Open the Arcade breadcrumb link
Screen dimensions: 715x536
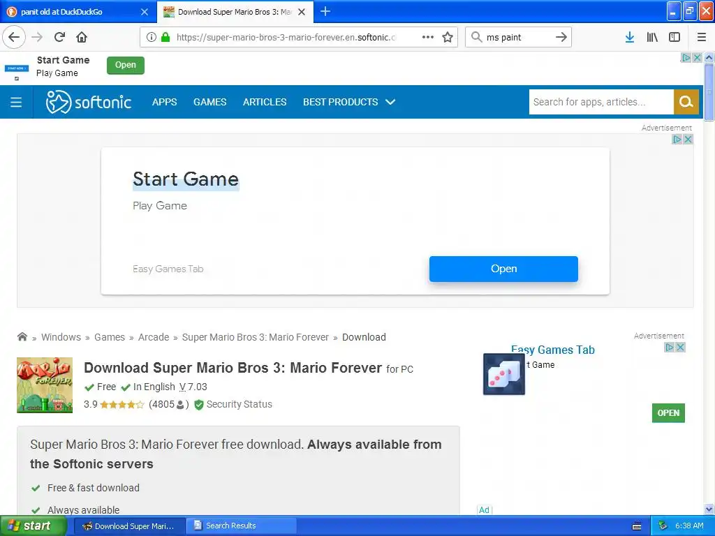click(x=154, y=337)
